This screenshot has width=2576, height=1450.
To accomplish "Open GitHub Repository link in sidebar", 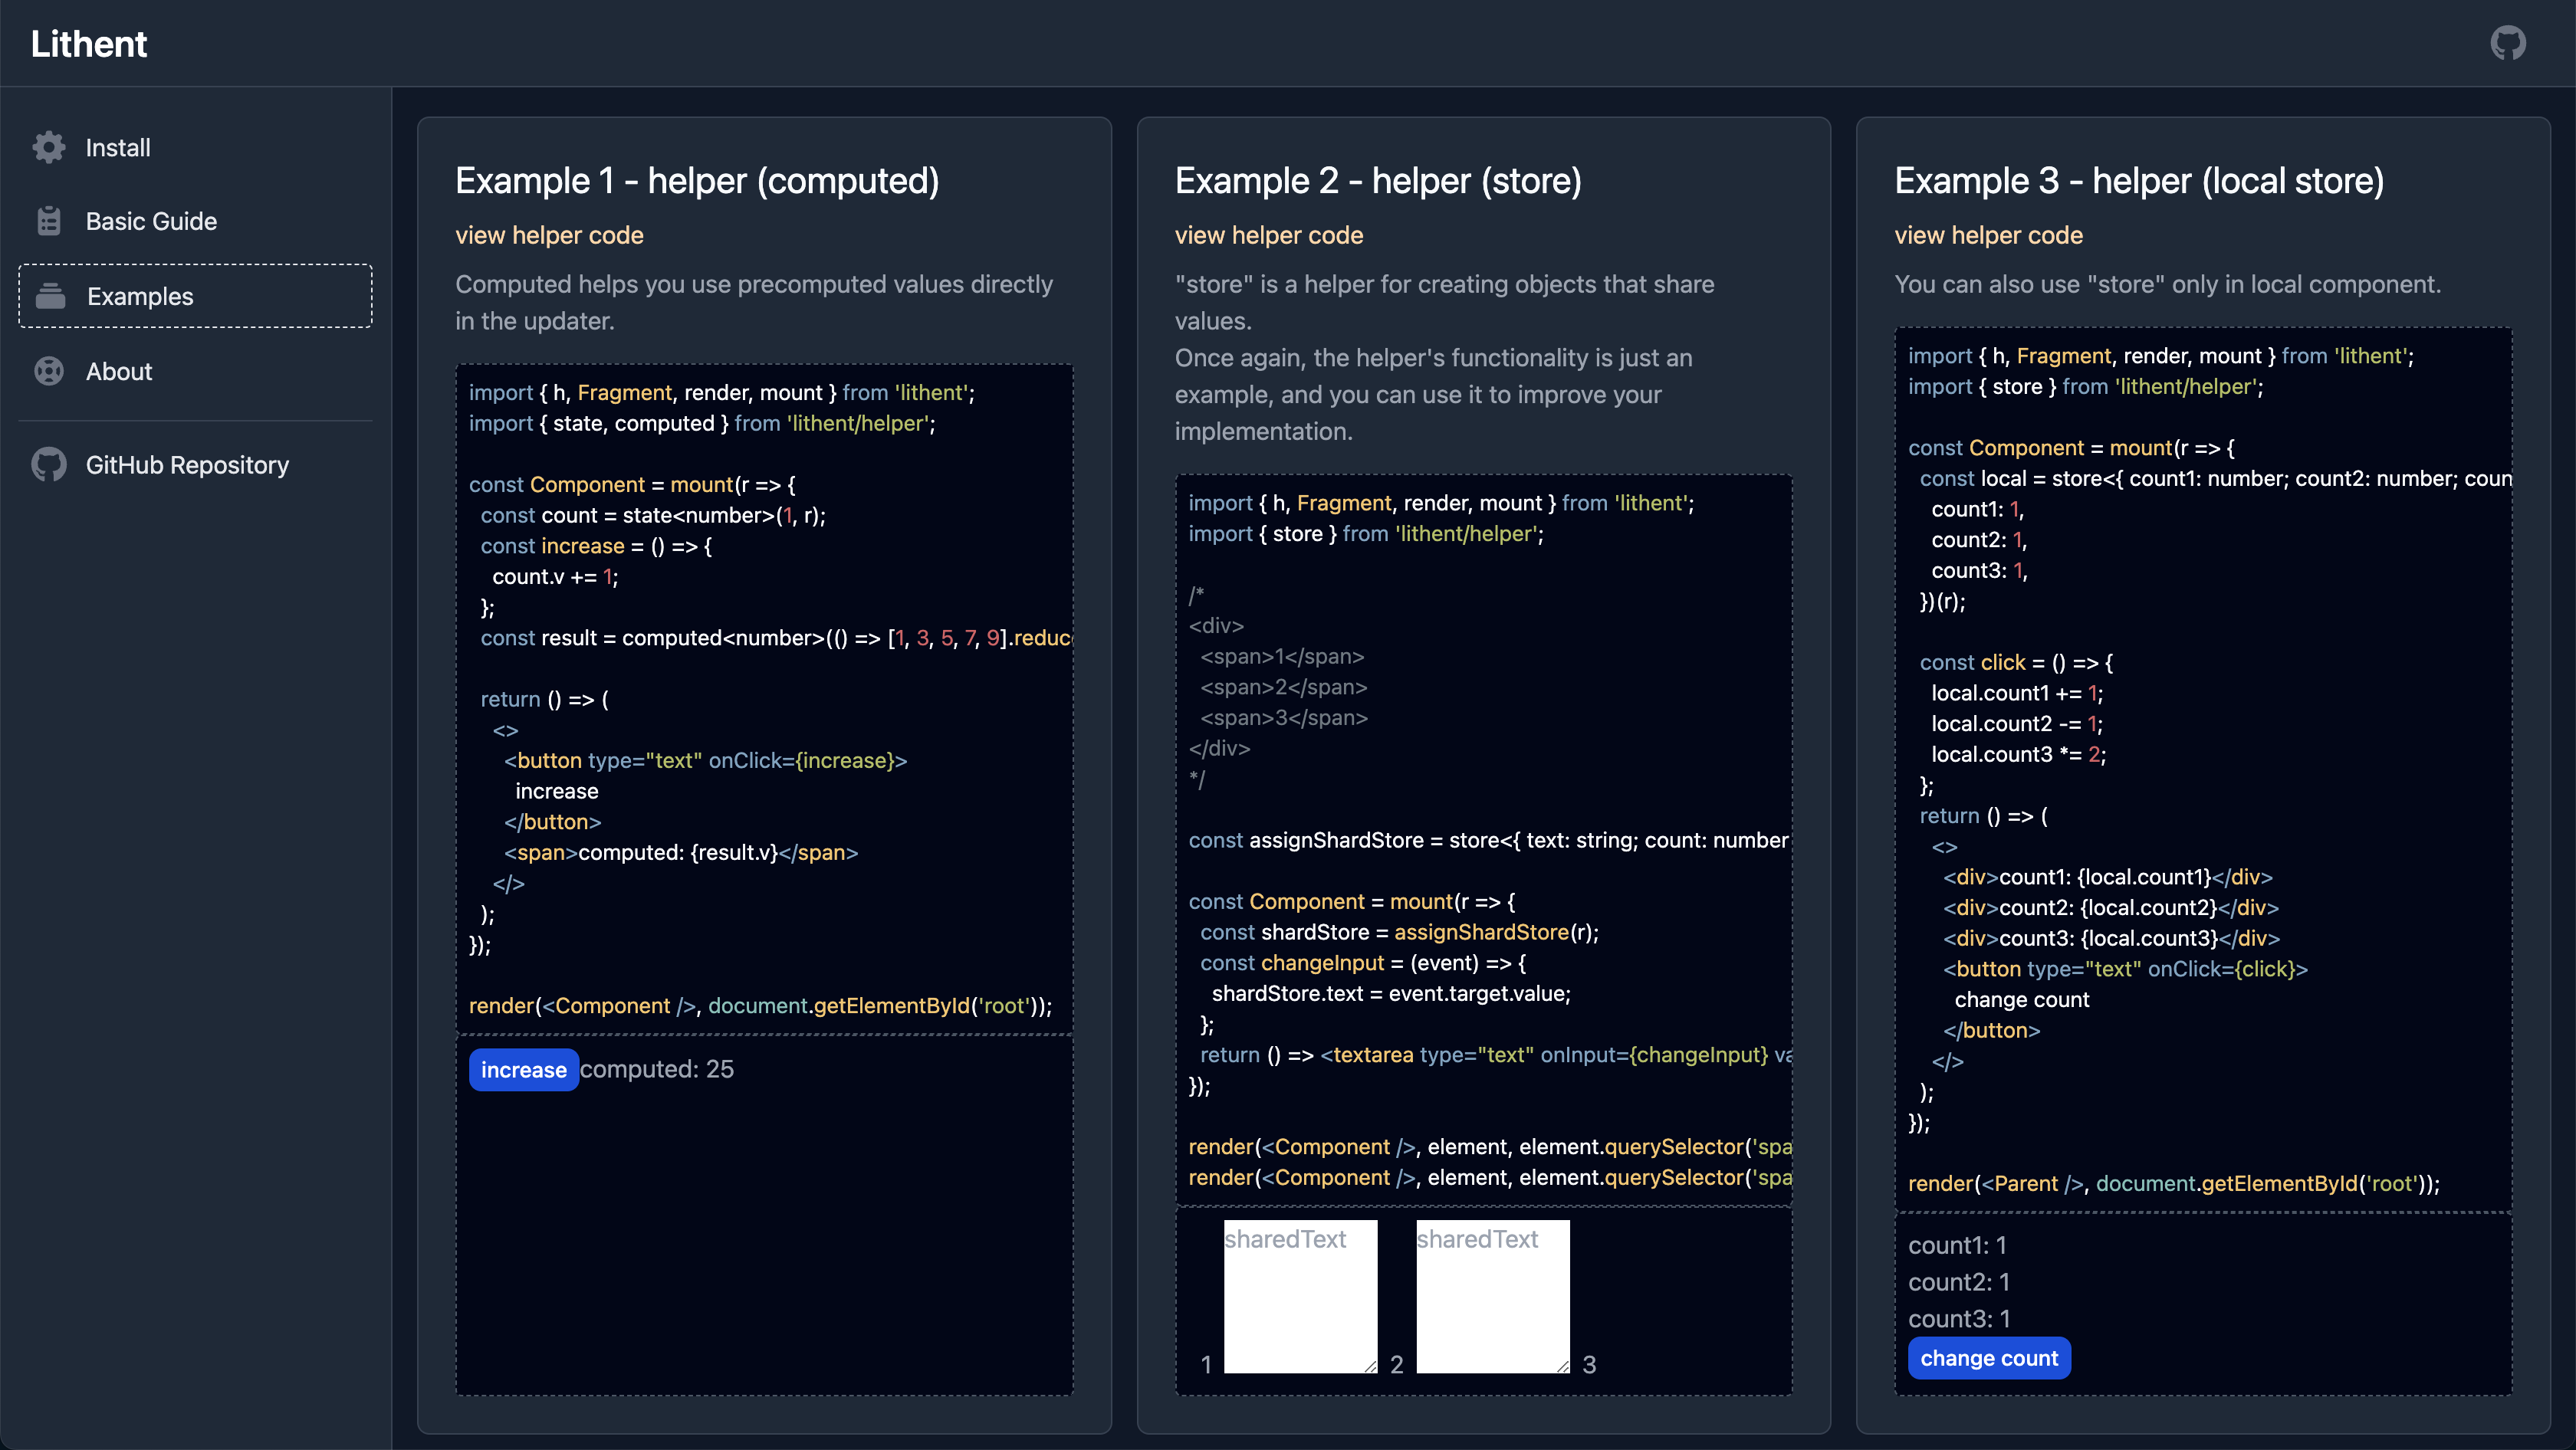I will click(x=195, y=464).
